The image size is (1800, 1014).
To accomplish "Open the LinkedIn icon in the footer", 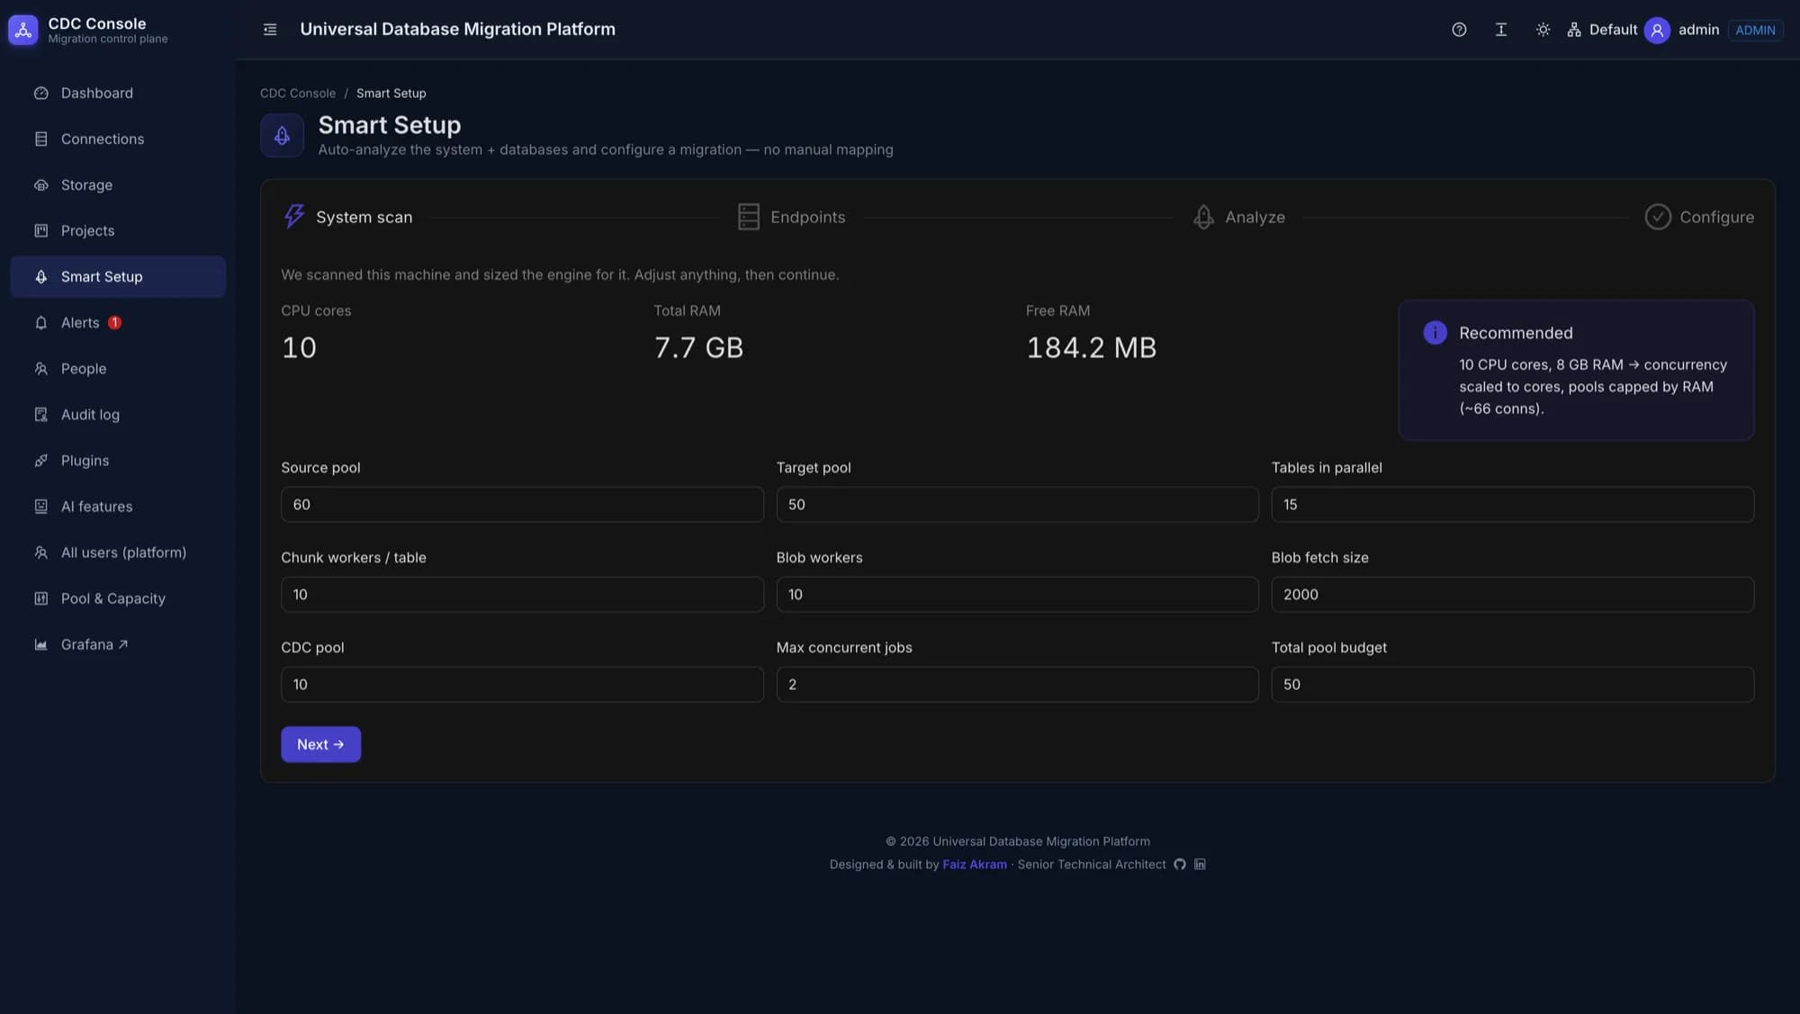I will (x=1200, y=865).
